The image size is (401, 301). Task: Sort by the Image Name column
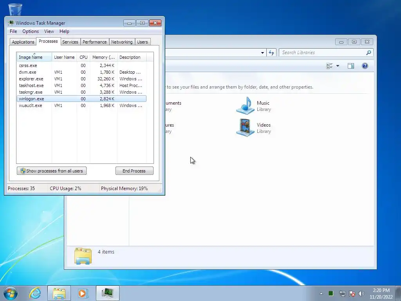coord(34,57)
